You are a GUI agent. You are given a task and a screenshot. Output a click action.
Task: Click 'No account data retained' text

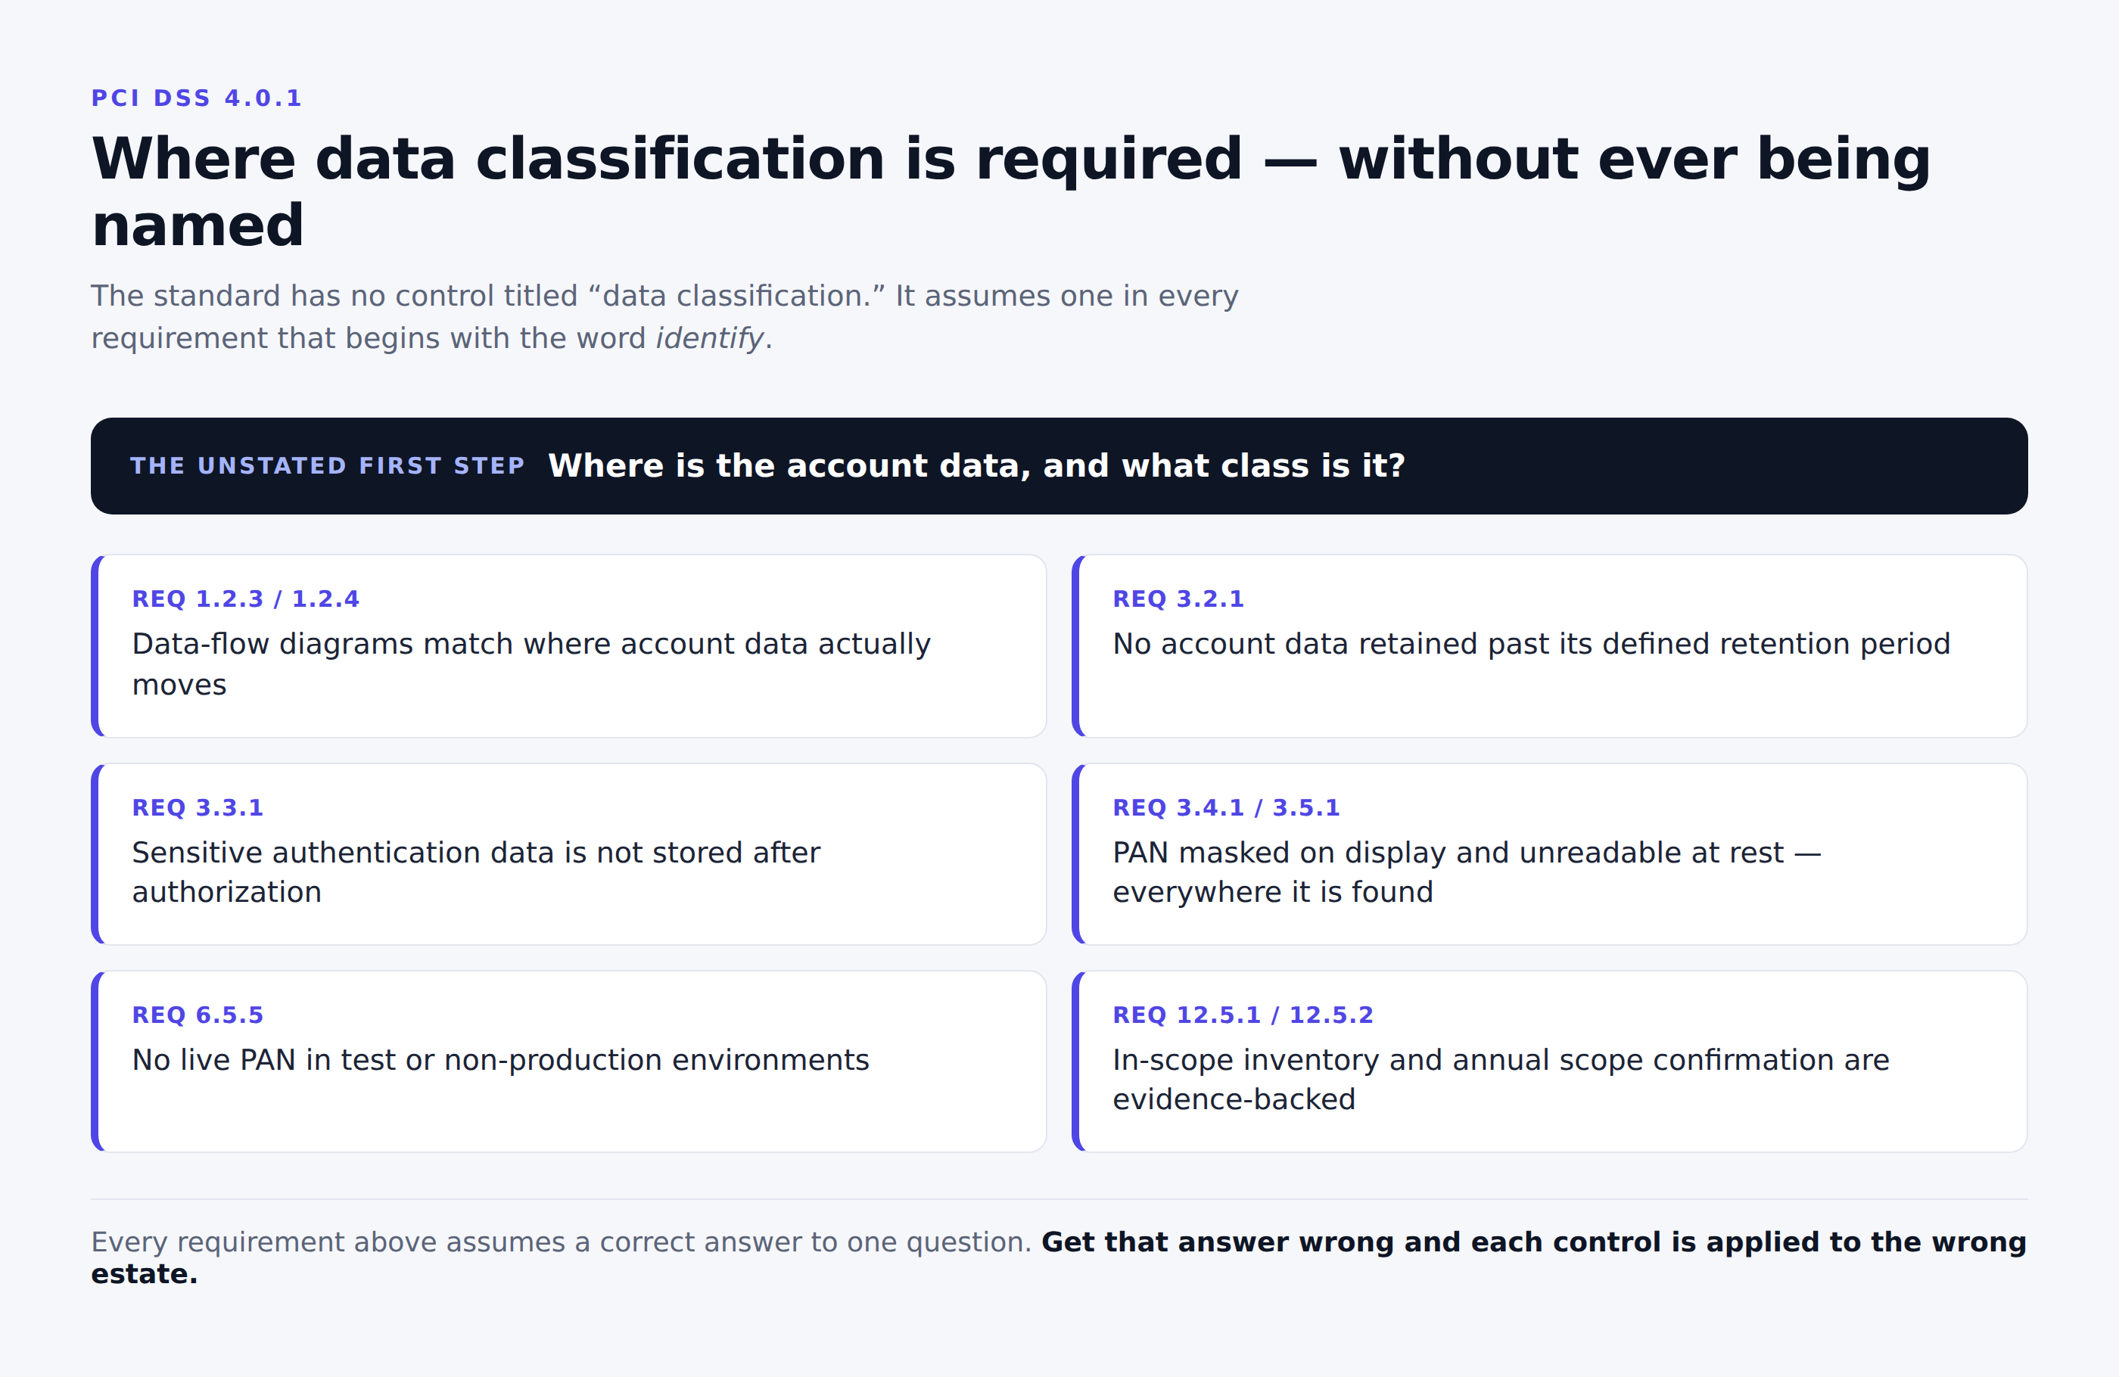[1532, 644]
